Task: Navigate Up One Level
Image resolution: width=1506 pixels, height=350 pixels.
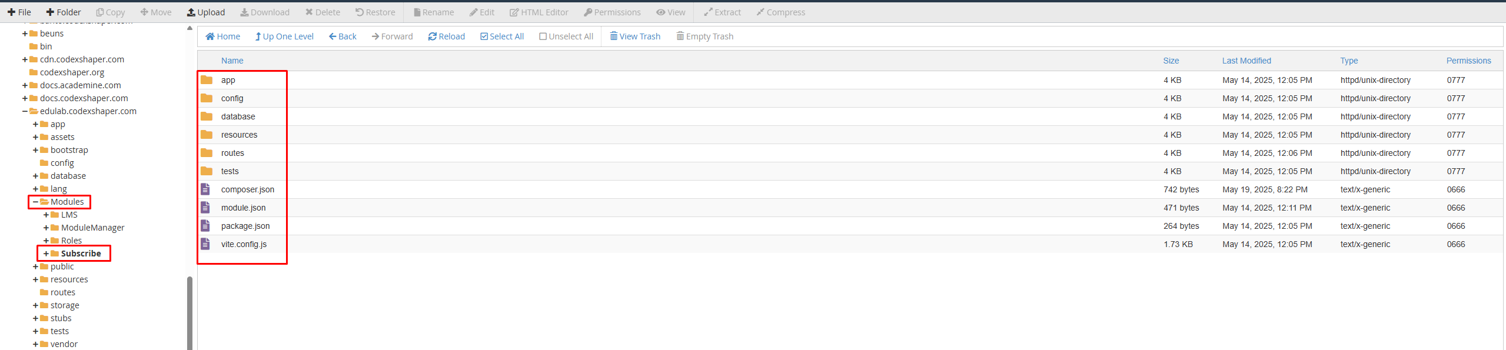Action: [x=284, y=36]
